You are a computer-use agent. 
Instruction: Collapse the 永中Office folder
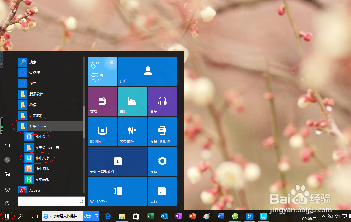tap(51, 126)
